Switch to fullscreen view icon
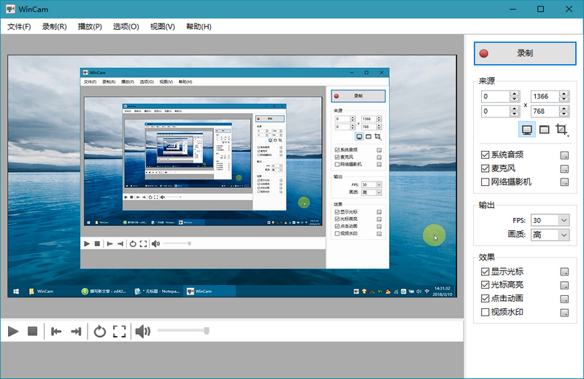Viewport: 584px width, 379px height. (x=120, y=332)
